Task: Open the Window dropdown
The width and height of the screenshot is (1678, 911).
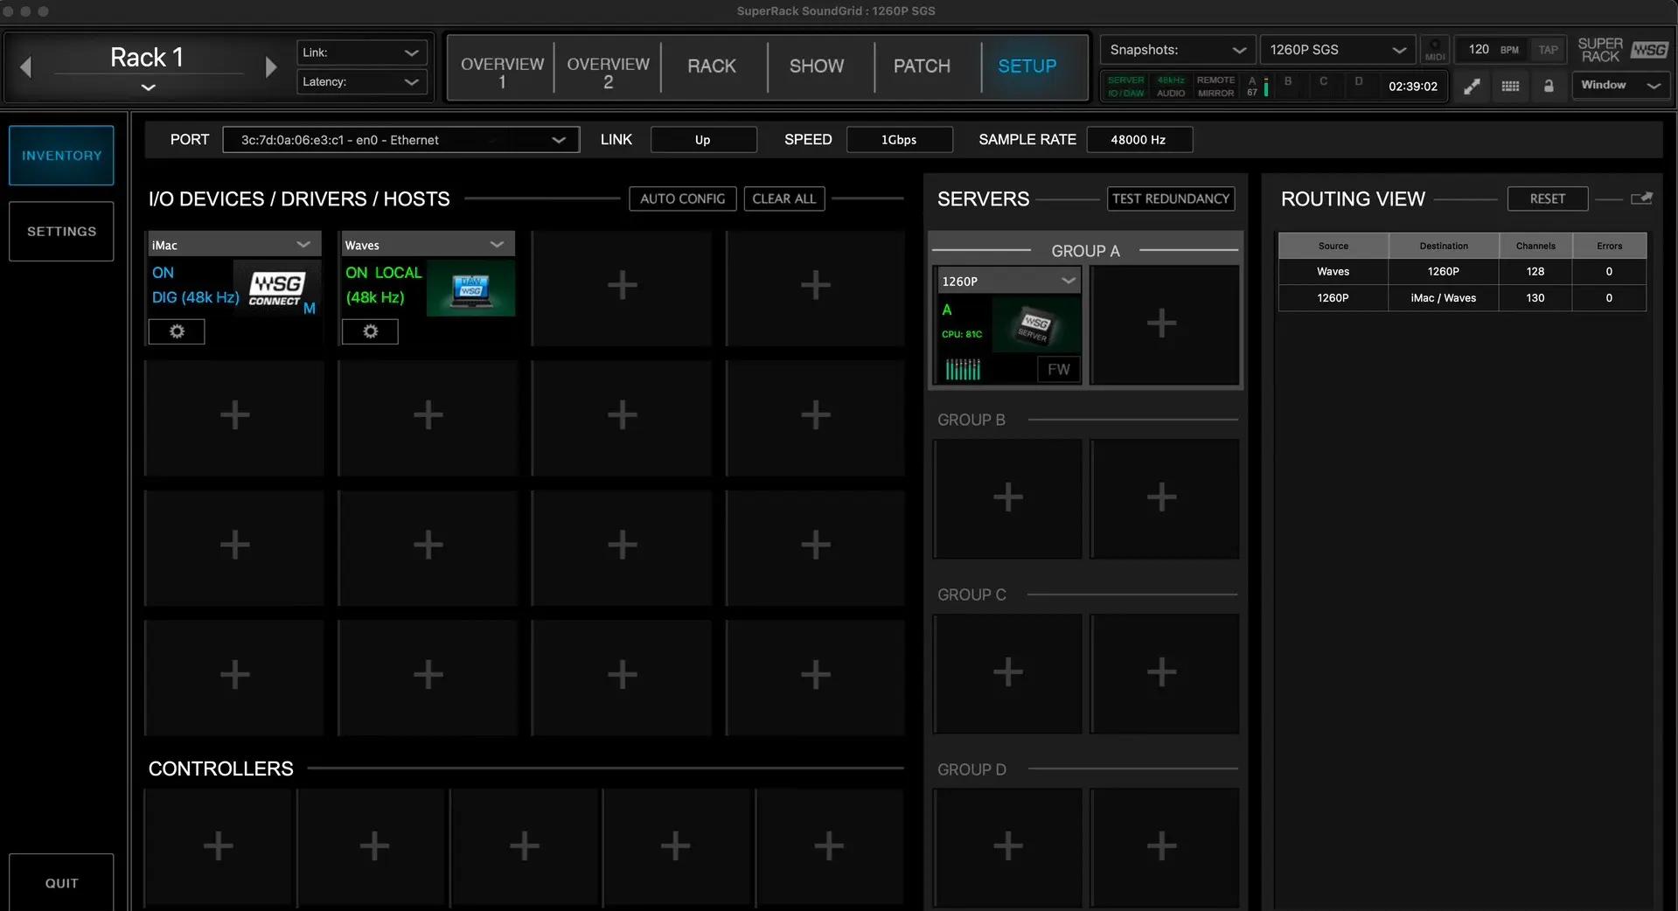Action: pyautogui.click(x=1621, y=86)
